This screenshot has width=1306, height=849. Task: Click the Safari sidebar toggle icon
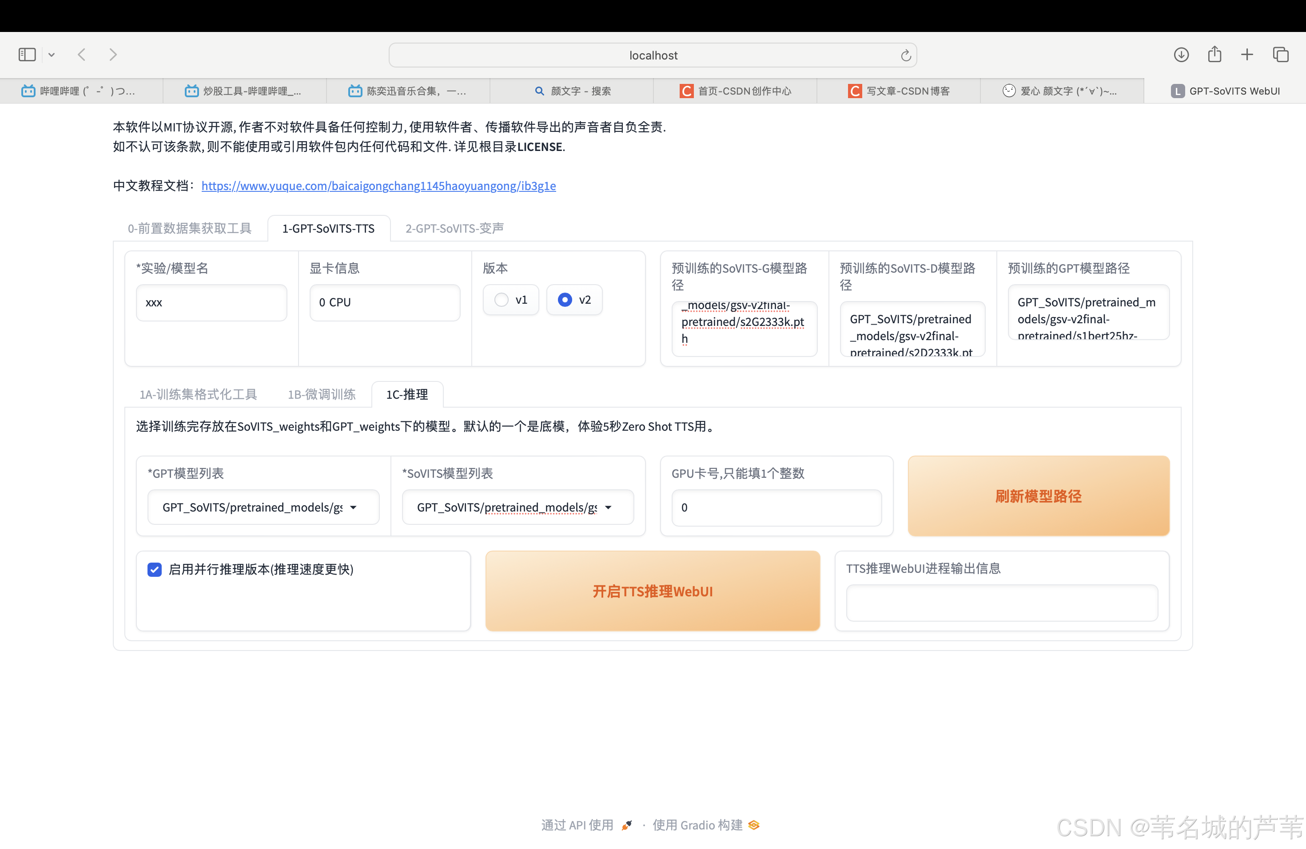pos(27,55)
